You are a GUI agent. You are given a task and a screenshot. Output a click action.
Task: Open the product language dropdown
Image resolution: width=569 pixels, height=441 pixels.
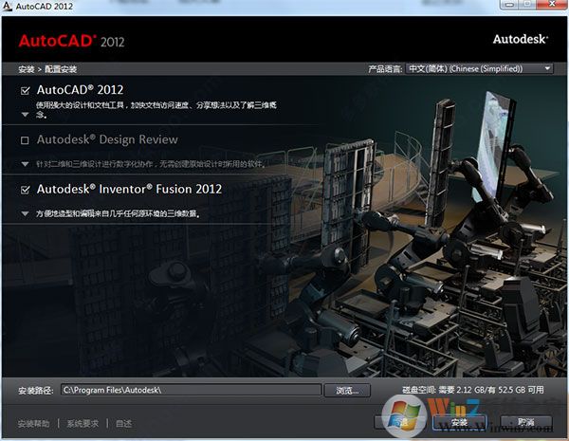479,68
